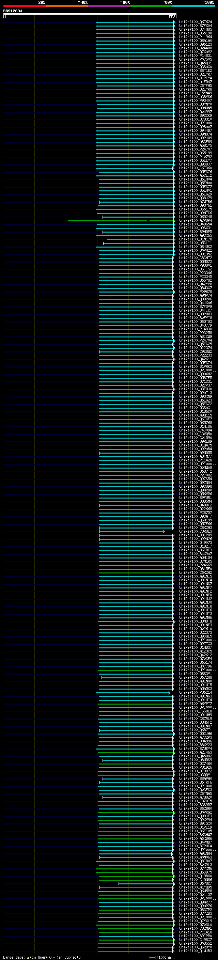Image resolution: width=218 pixels, height=960 pixels.
Task: Open hit UniRef100_P24704
Action: click(x=195, y=340)
